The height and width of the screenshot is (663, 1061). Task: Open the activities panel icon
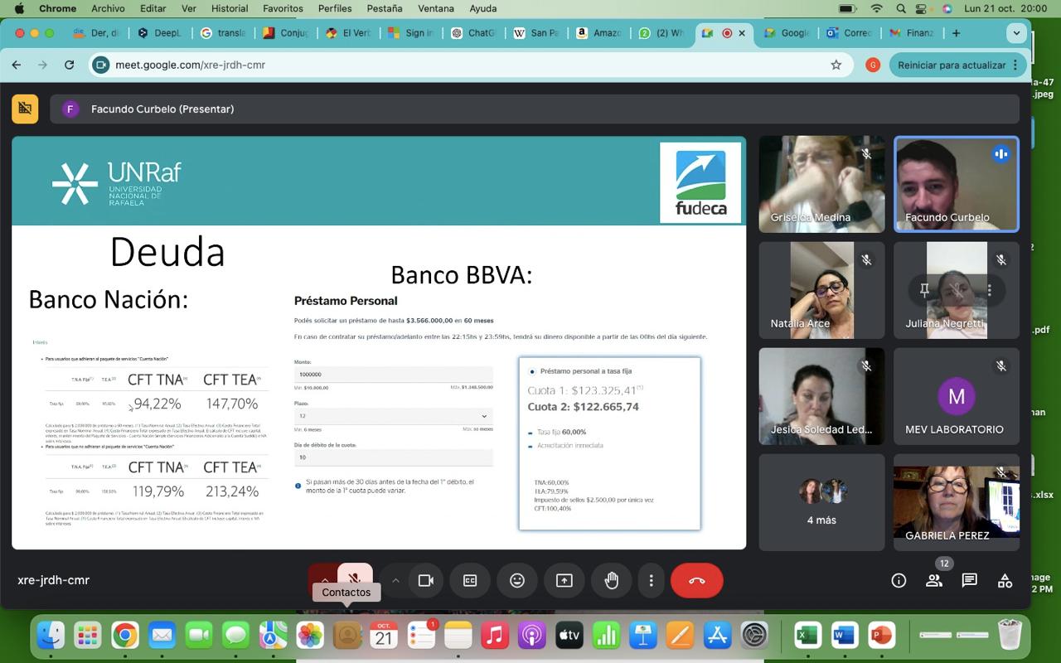1005,580
